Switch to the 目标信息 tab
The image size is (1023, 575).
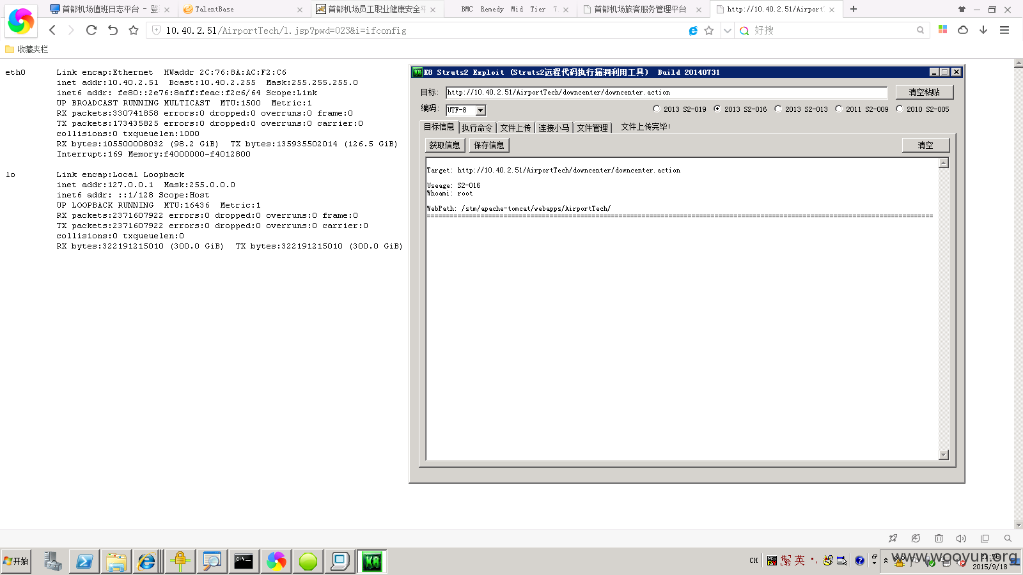coord(439,126)
